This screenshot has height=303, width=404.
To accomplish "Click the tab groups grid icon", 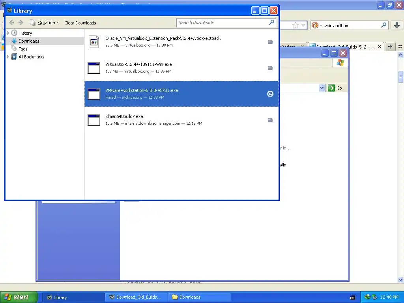I will click(400, 47).
